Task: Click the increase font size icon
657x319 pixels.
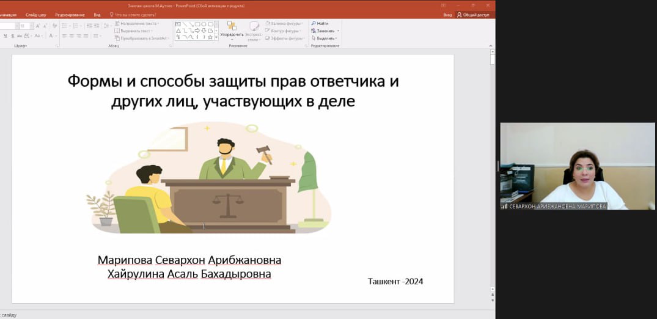Action: [x=38, y=26]
